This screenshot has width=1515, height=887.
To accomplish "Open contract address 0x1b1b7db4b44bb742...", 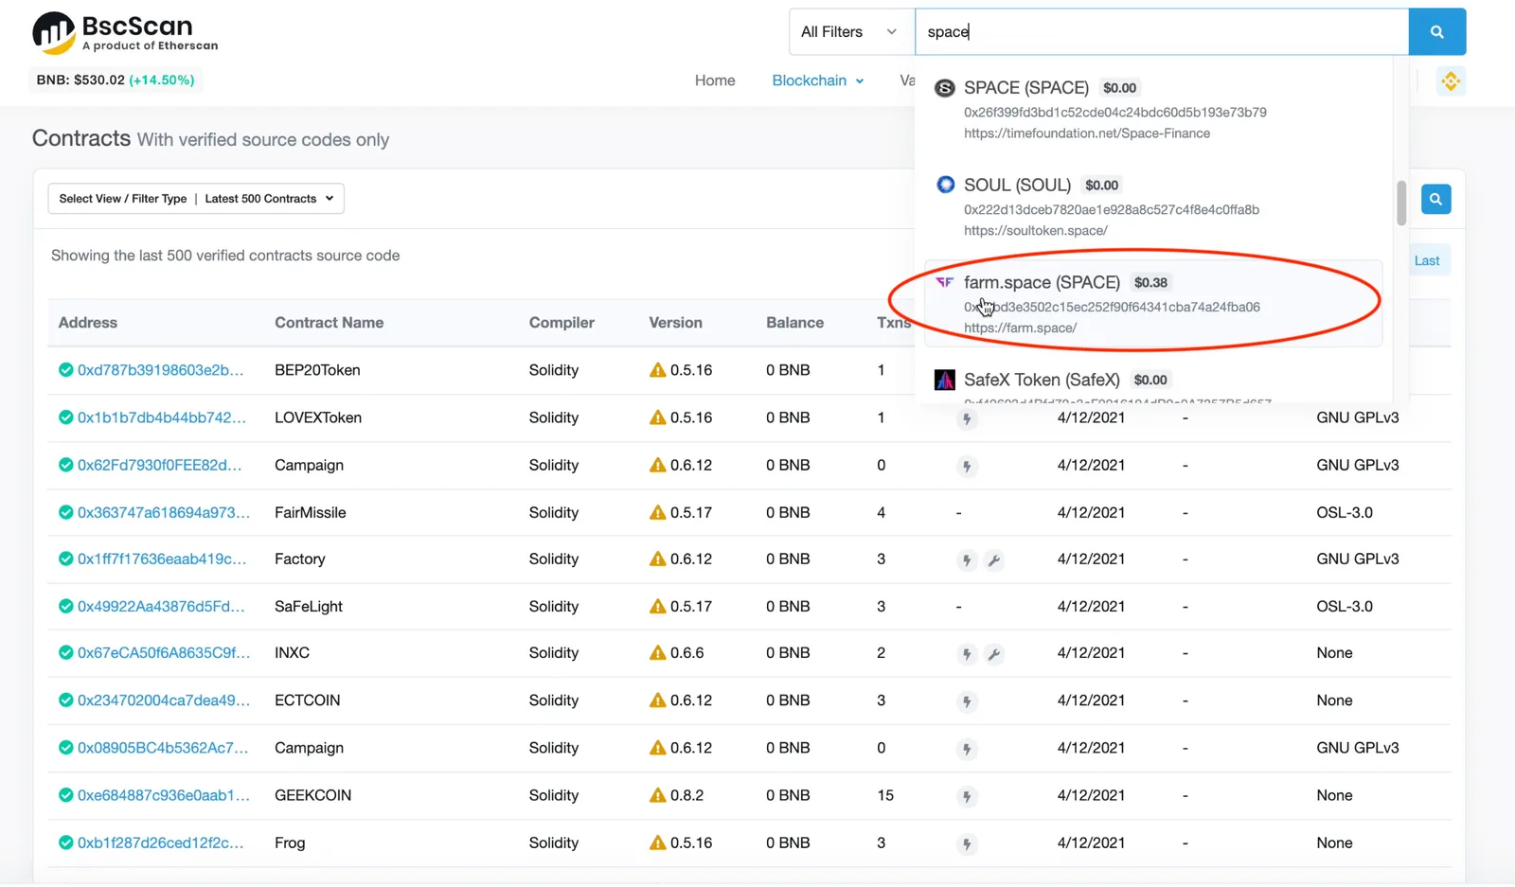I will pyautogui.click(x=162, y=417).
